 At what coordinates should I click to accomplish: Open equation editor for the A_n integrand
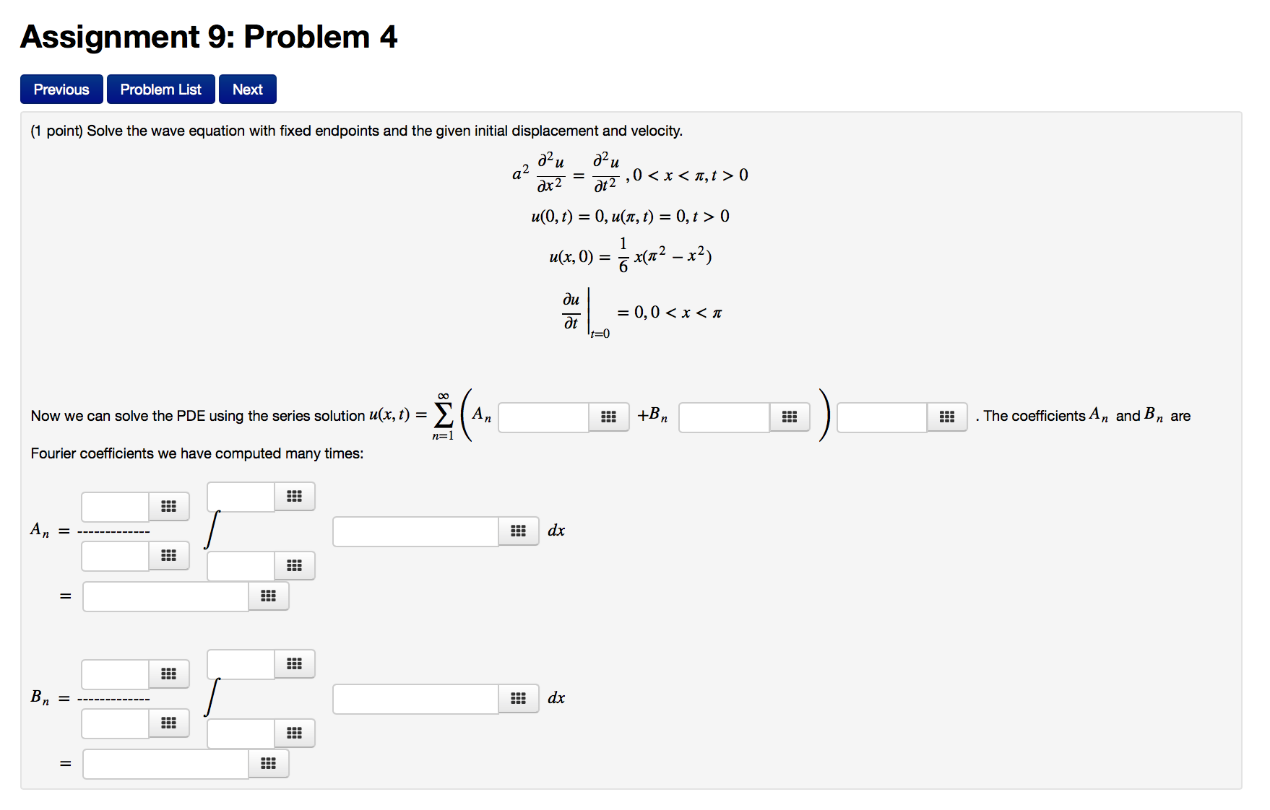click(518, 531)
